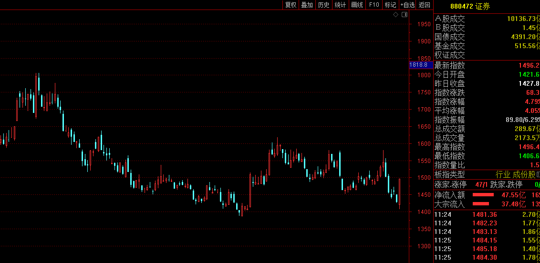Click the 47.55亿 net inflow value
The height and width of the screenshot is (263, 540).
coord(514,195)
